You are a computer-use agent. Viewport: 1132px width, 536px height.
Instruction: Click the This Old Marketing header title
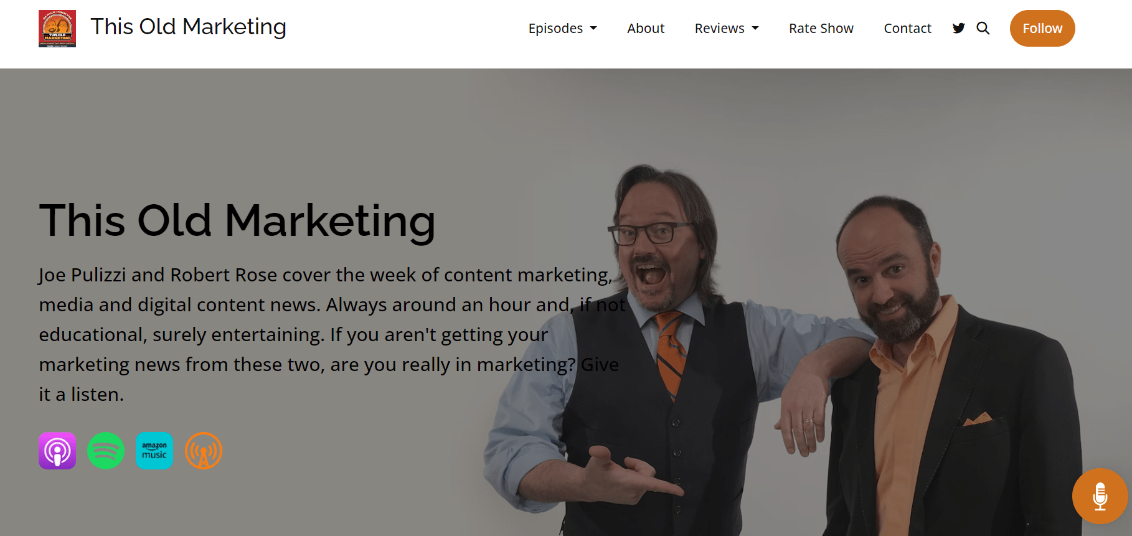tap(188, 27)
